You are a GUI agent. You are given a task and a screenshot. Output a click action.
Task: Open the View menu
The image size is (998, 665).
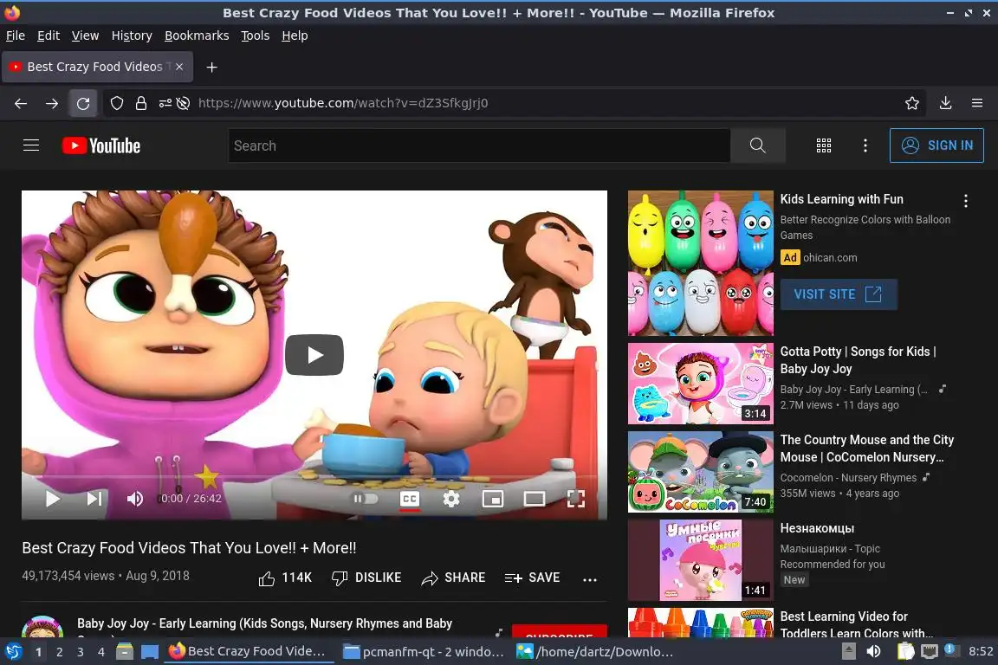click(85, 36)
